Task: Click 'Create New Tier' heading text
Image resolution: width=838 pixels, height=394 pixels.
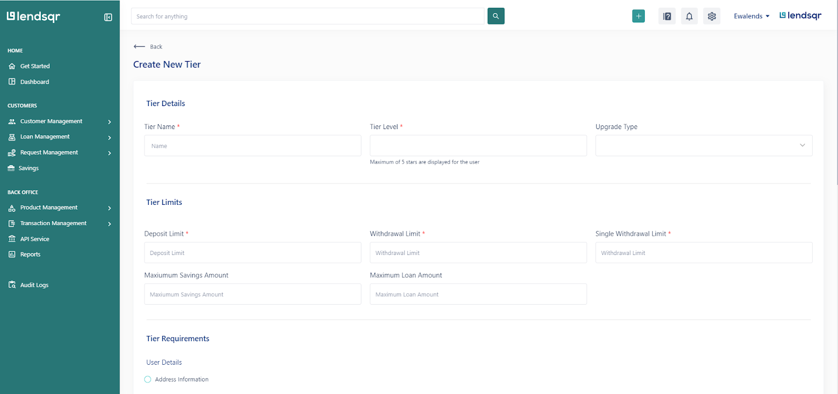Action: coord(167,64)
